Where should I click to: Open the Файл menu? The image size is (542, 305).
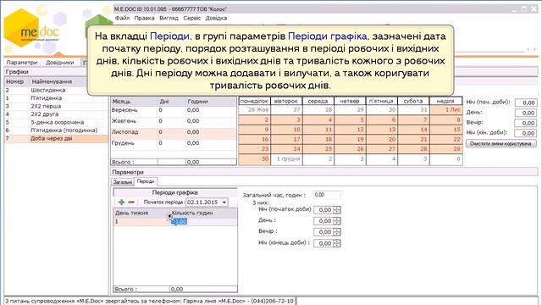[122, 18]
